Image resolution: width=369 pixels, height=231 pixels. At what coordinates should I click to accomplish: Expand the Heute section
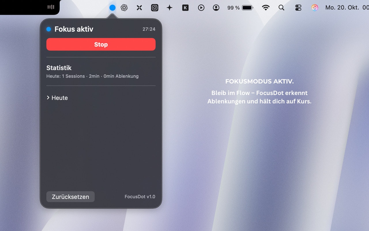point(57,98)
